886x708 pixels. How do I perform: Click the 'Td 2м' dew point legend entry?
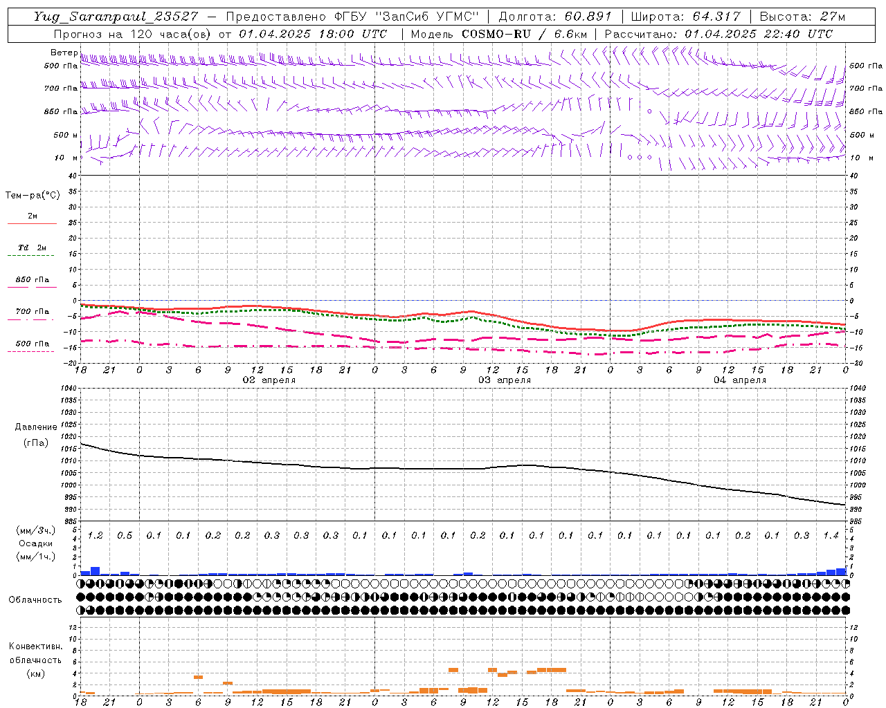pyautogui.click(x=33, y=248)
